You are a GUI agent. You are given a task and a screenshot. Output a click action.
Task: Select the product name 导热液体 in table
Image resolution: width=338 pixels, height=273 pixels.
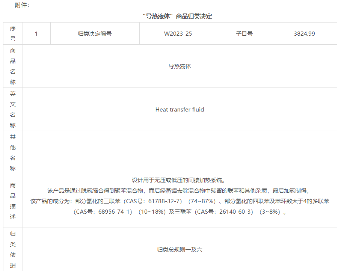click(180, 66)
